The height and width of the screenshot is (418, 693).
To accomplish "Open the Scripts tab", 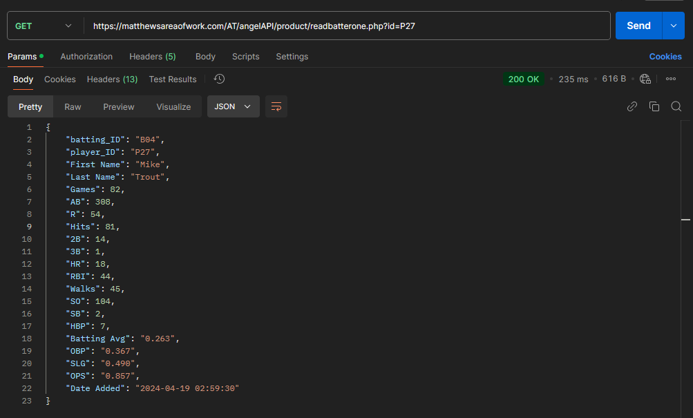I will (246, 57).
